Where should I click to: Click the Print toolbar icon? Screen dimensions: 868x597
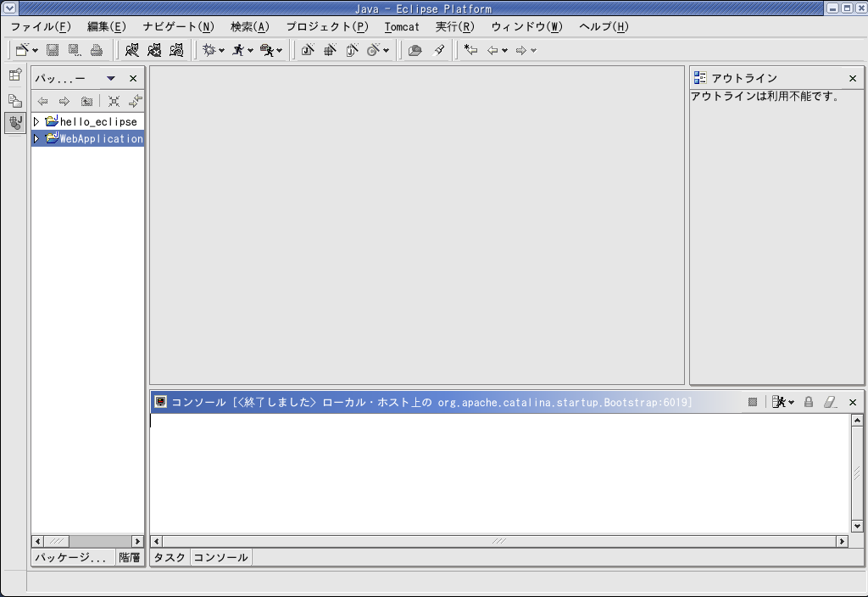coord(97,50)
